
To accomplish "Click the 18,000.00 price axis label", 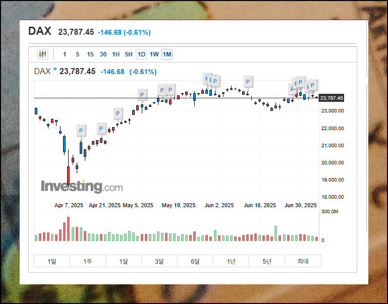I will pos(332,197).
